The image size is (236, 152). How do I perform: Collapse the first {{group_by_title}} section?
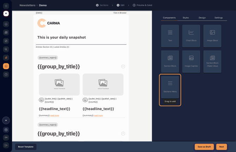[x=123, y=66]
